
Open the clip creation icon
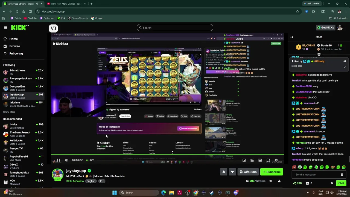coord(252,160)
